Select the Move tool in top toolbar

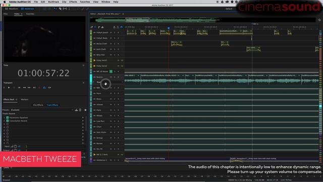pos(55,9)
